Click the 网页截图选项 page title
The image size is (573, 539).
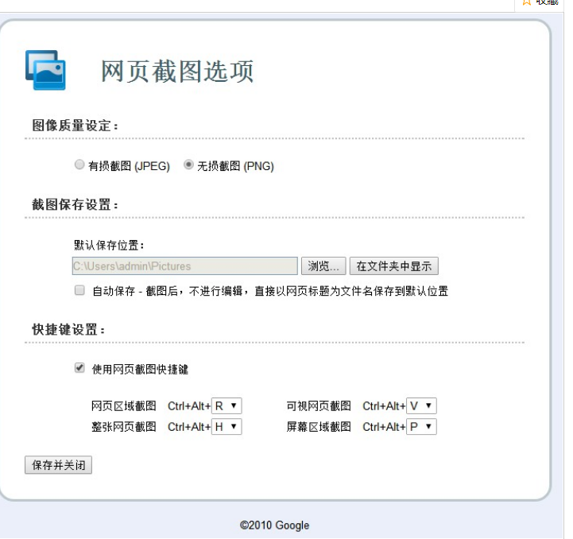[177, 72]
